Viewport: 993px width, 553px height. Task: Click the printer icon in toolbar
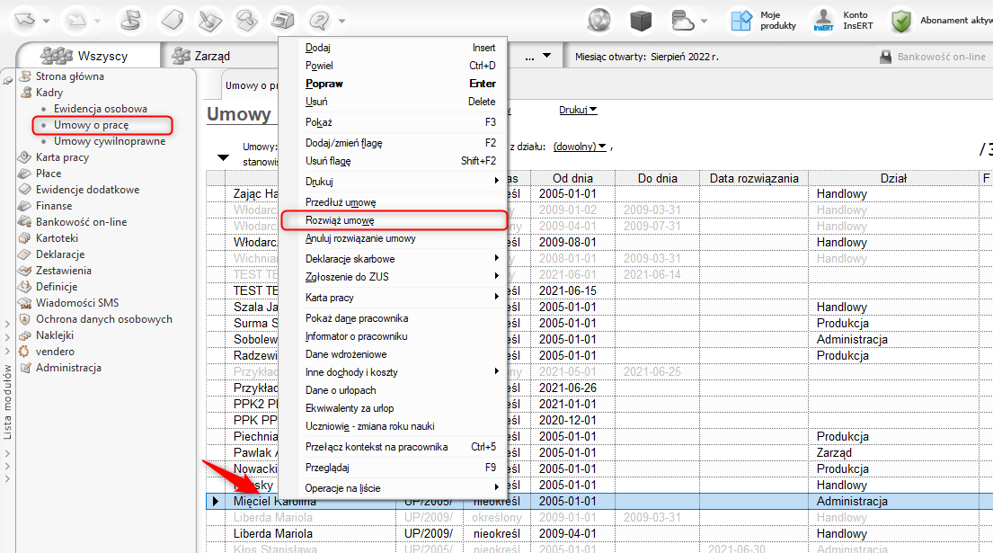282,21
